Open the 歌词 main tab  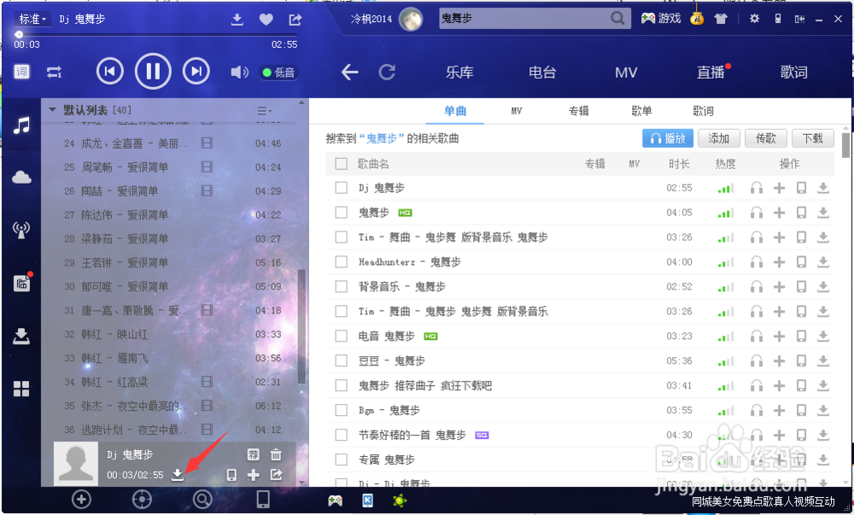click(x=794, y=73)
